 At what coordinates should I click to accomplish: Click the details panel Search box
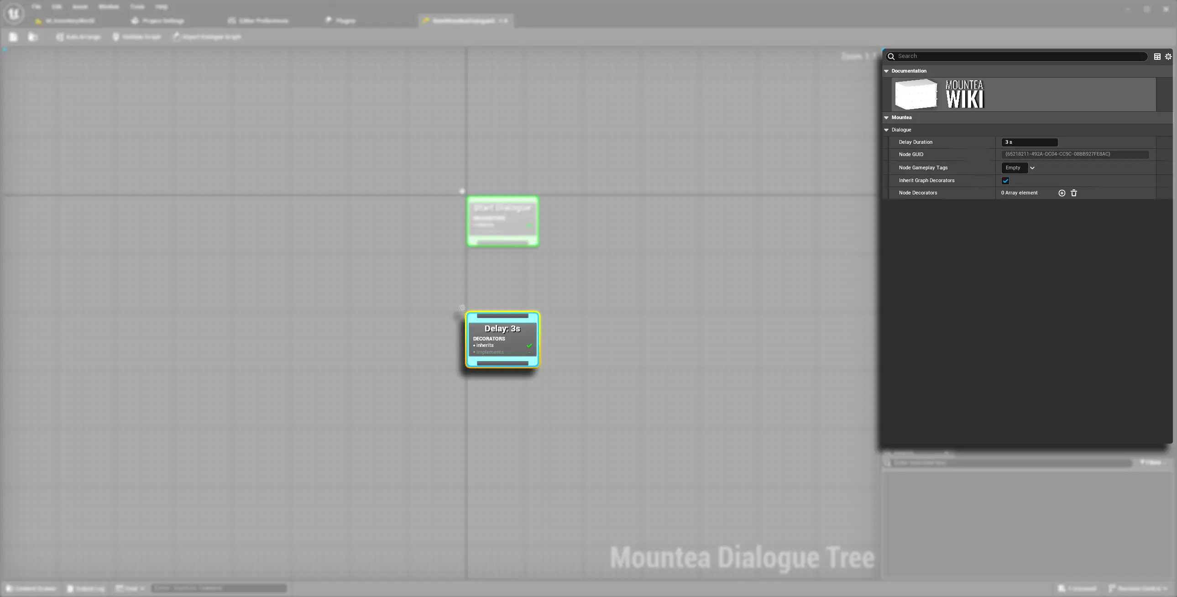tap(1019, 56)
